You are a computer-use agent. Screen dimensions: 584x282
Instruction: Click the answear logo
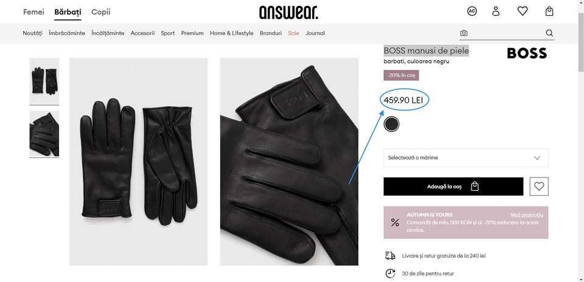tap(288, 12)
